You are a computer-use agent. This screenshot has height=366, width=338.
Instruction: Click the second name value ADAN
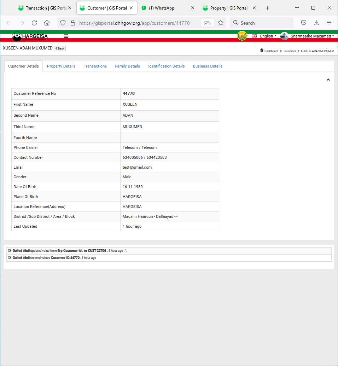tap(128, 115)
